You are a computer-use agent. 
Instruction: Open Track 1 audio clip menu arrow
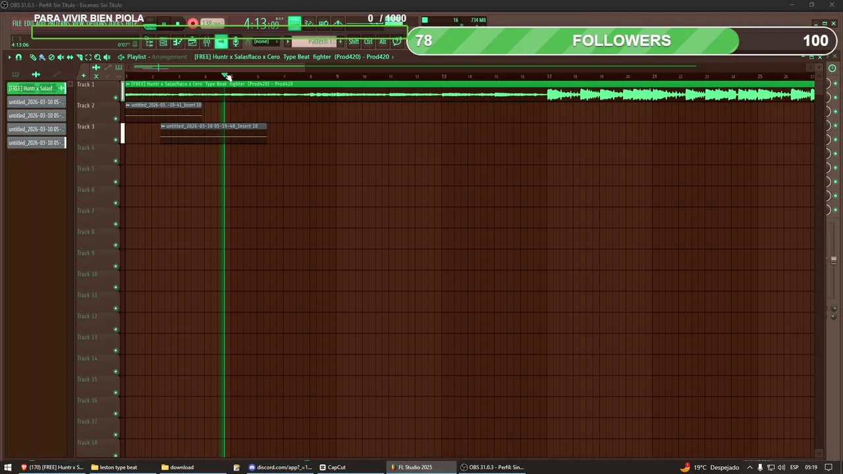pyautogui.click(x=128, y=84)
